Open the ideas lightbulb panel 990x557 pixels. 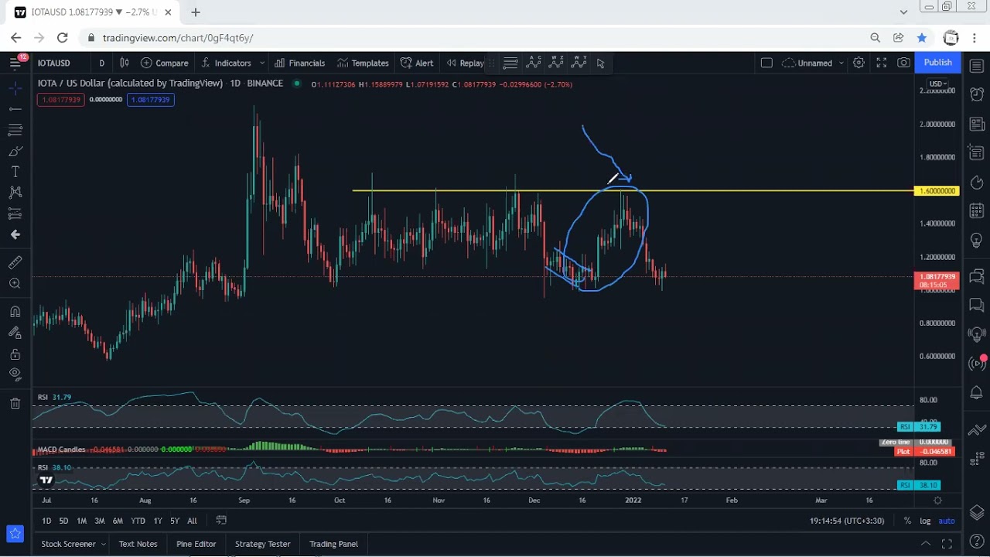point(977,241)
